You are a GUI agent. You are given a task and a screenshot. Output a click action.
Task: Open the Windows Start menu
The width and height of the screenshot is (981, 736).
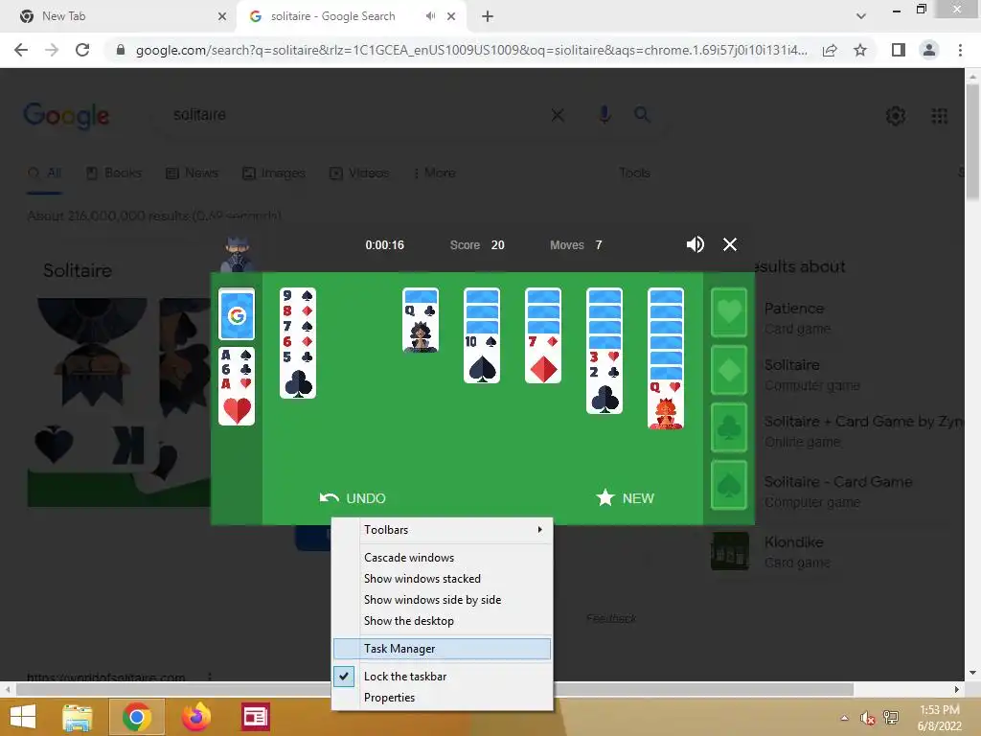[23, 717]
